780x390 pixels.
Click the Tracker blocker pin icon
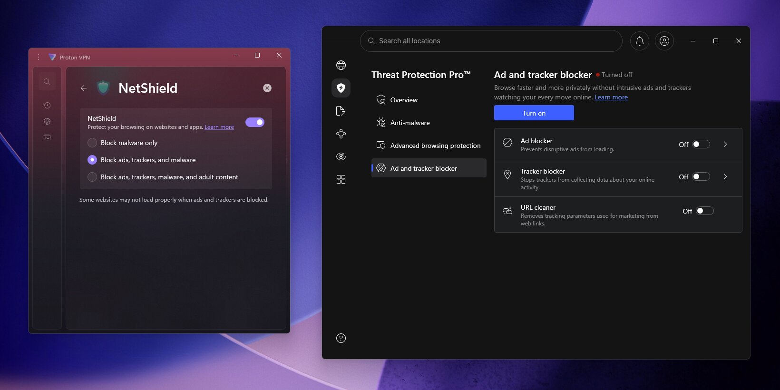[x=507, y=175]
